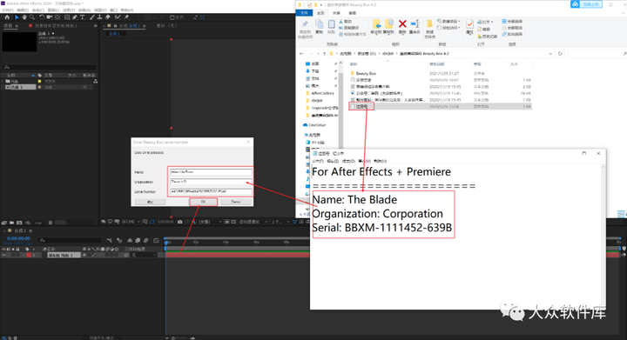Open the Composition menu in After Effects
Viewport: 627px width, 340px height.
(x=38, y=10)
